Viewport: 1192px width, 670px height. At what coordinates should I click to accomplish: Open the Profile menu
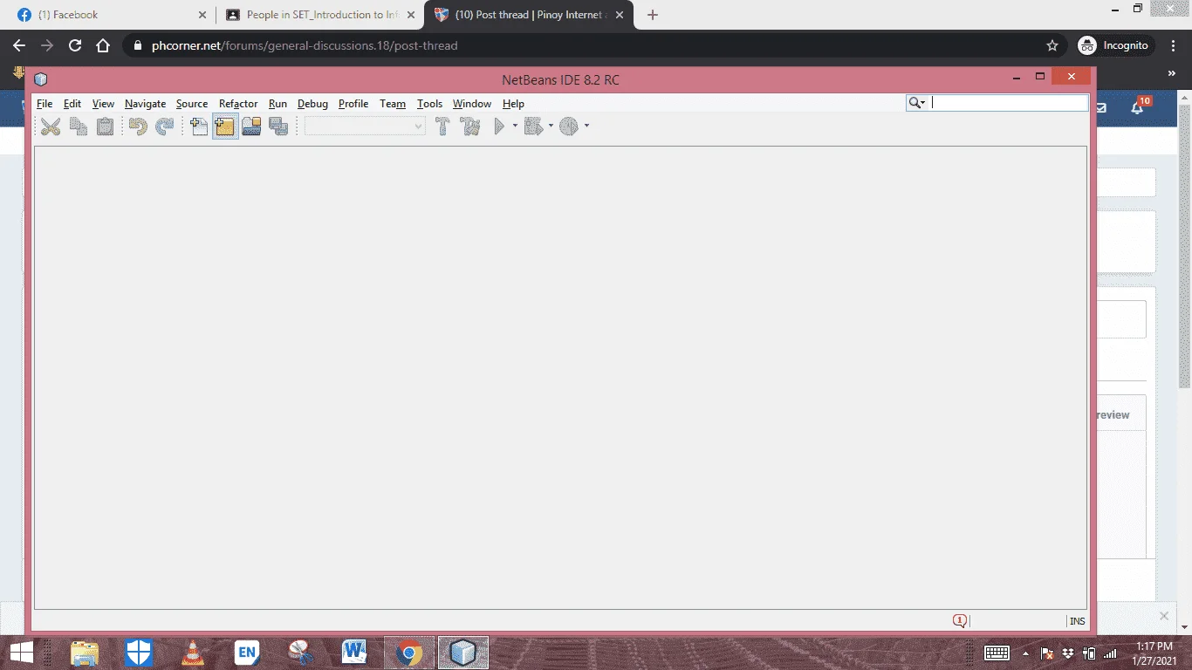coord(353,104)
